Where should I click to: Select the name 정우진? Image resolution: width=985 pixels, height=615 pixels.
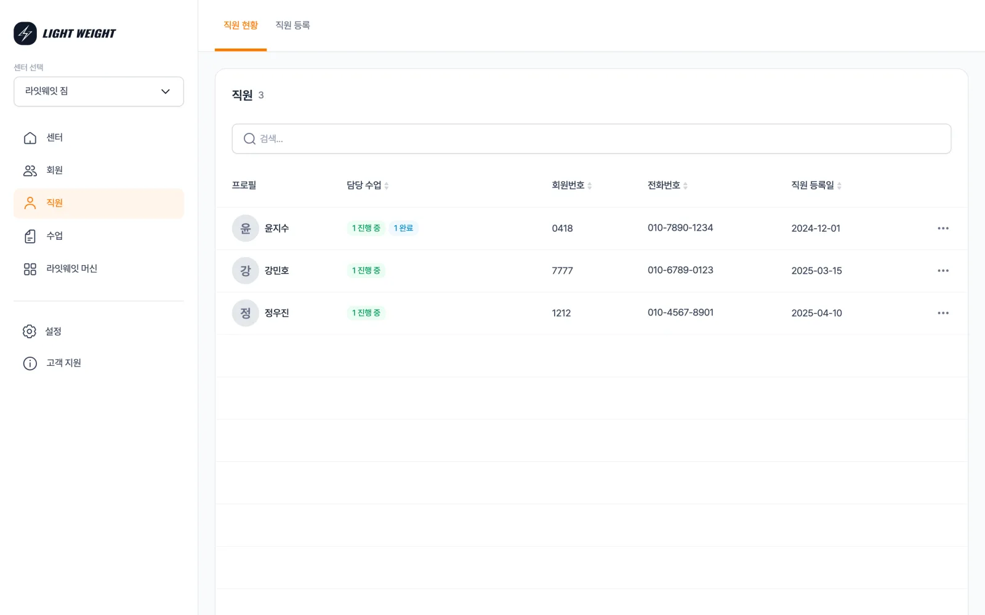point(277,313)
